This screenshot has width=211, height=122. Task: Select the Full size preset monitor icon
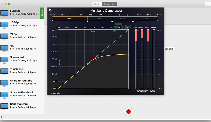pos(4,14)
